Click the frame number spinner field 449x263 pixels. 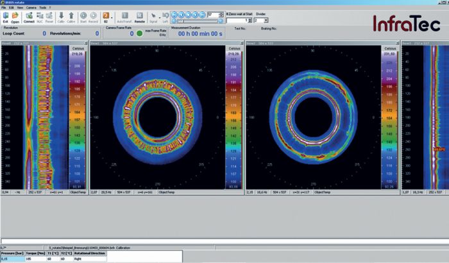point(215,14)
